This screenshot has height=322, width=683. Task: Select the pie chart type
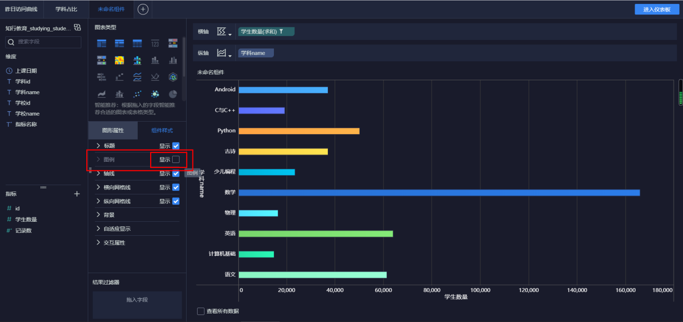(173, 94)
